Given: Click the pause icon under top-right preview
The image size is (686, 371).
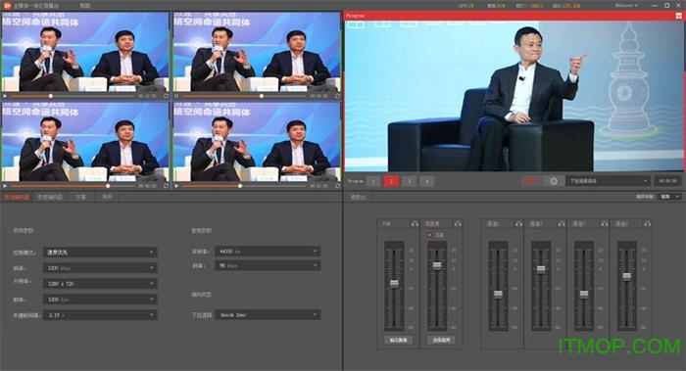Looking at the screenshot, I should (176, 96).
